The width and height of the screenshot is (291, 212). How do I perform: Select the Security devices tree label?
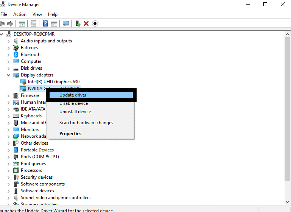coord(37,177)
